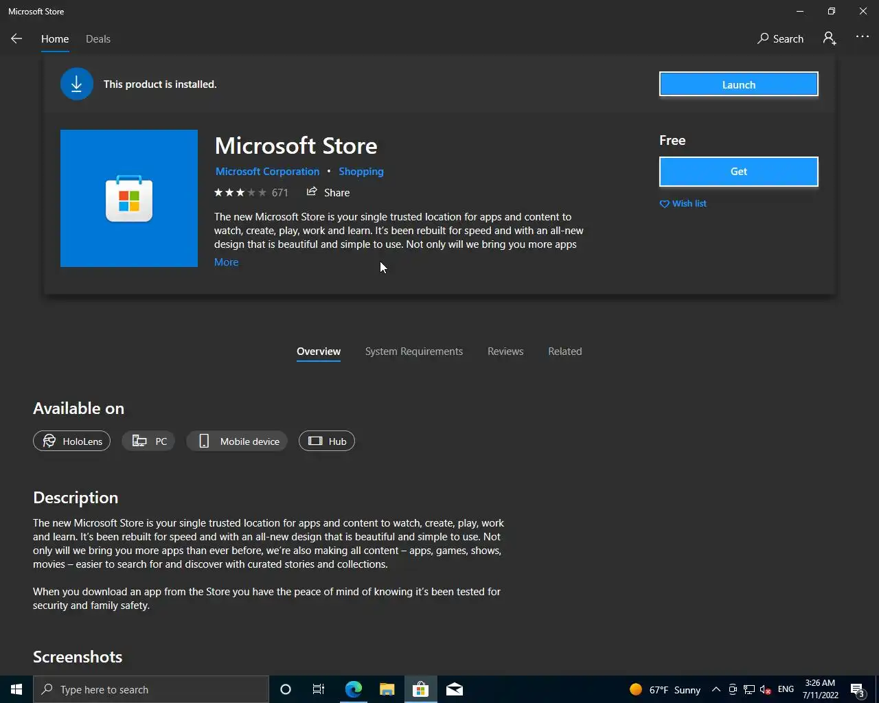Click the ENG language indicator
The height and width of the screenshot is (703, 879).
[786, 689]
